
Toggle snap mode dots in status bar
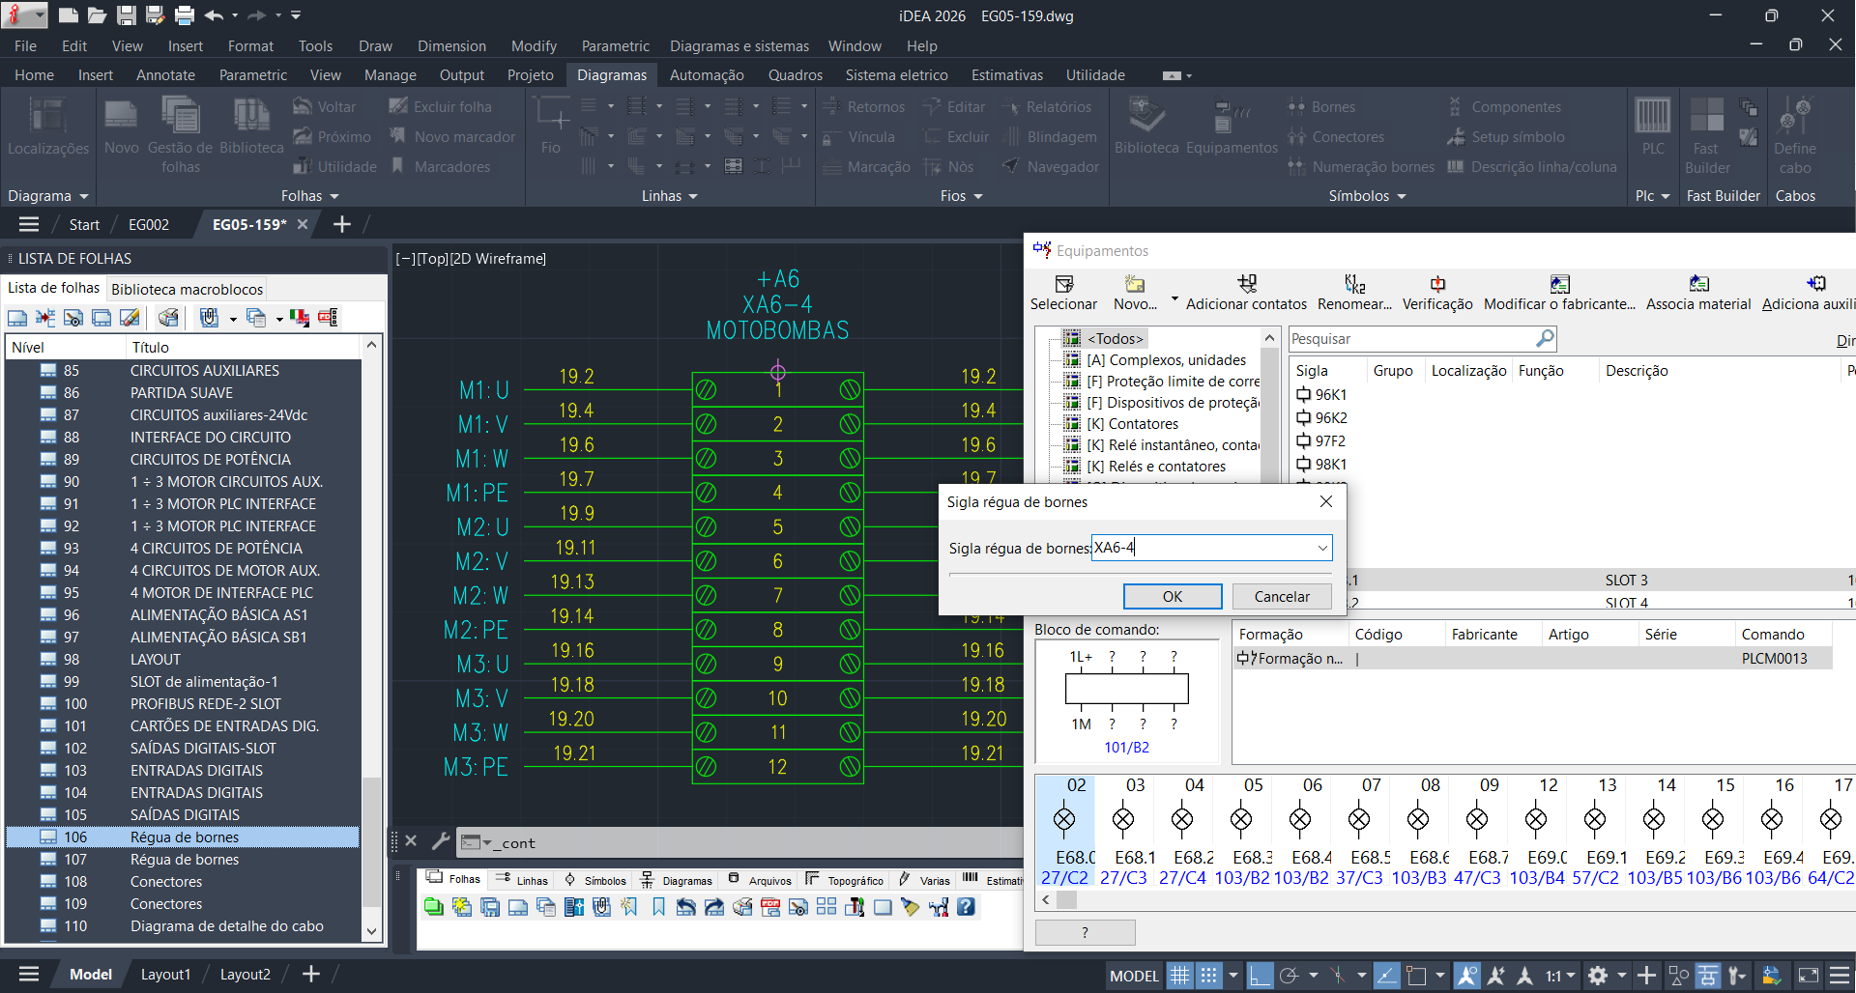tap(1208, 976)
